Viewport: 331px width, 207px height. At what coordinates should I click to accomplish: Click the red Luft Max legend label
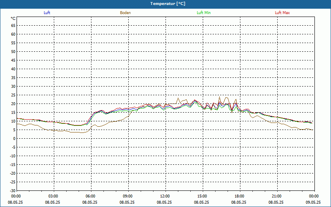point(282,13)
